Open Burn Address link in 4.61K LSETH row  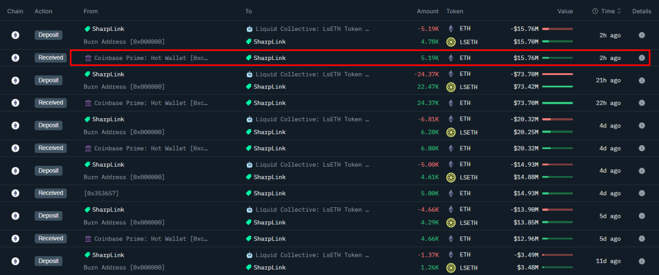(x=124, y=177)
